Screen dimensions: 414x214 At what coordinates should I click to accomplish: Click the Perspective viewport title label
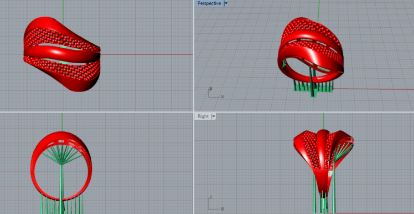tap(209, 3)
